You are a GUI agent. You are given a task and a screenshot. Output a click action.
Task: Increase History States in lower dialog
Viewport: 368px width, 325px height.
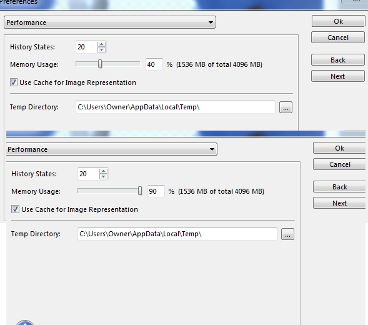103,171
